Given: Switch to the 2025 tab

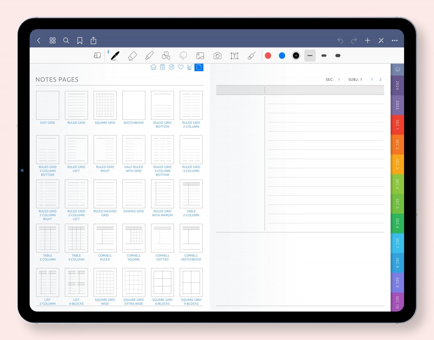Looking at the screenshot, I should pos(398,105).
